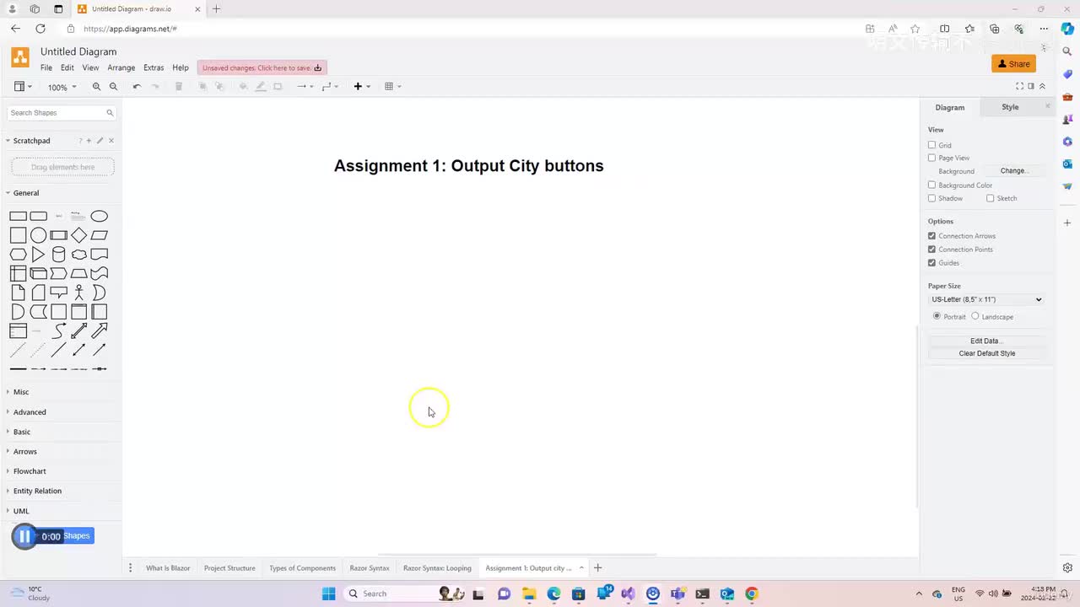Click the line color pencil icon
Screen dimensions: 1080x607
tap(260, 87)
